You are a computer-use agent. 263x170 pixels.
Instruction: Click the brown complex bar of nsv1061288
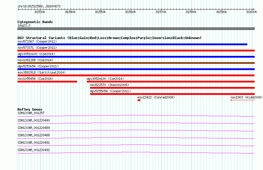tap(136, 63)
